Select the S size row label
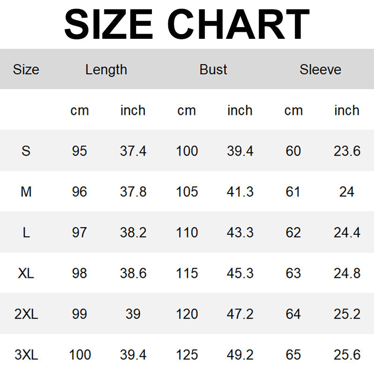This screenshot has height=374, width=374. point(26,151)
